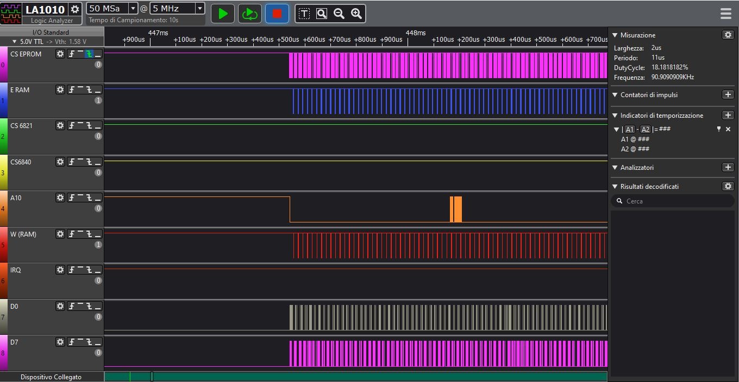Click the Dispositivo Collegato status text

tap(51, 377)
